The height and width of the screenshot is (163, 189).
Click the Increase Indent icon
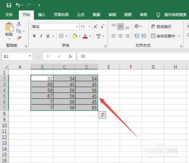(144, 36)
